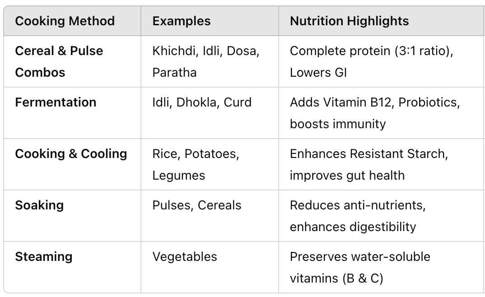Click the Nutrition Highlights column header
The image size is (485, 297).
pos(349,21)
